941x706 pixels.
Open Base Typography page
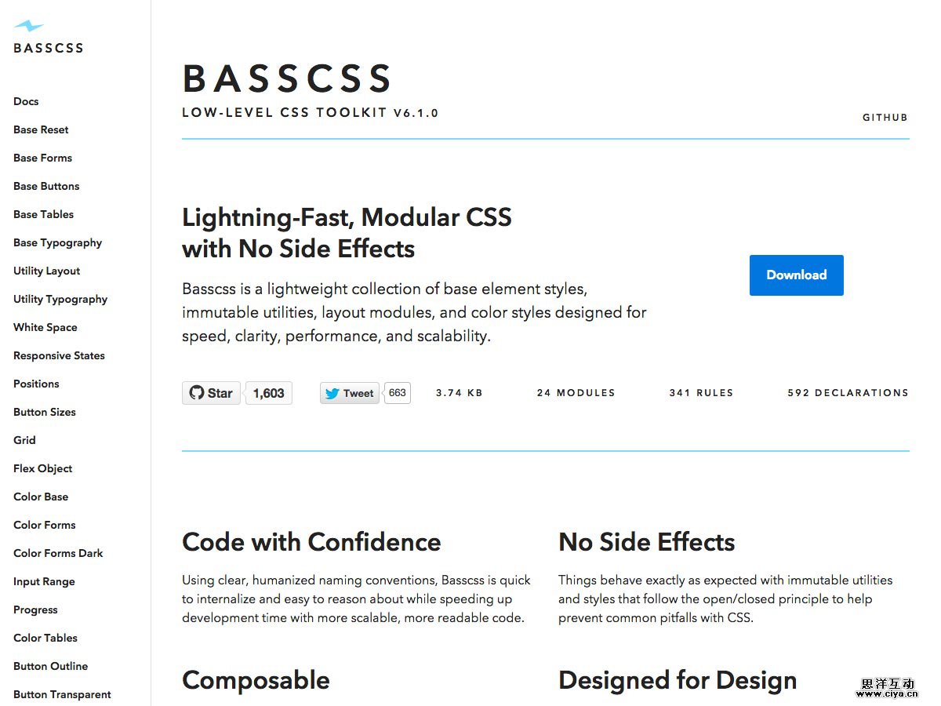(57, 242)
